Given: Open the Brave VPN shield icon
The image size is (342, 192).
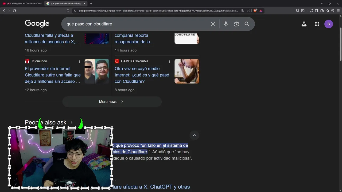Looking at the screenshot, I should pos(333,11).
